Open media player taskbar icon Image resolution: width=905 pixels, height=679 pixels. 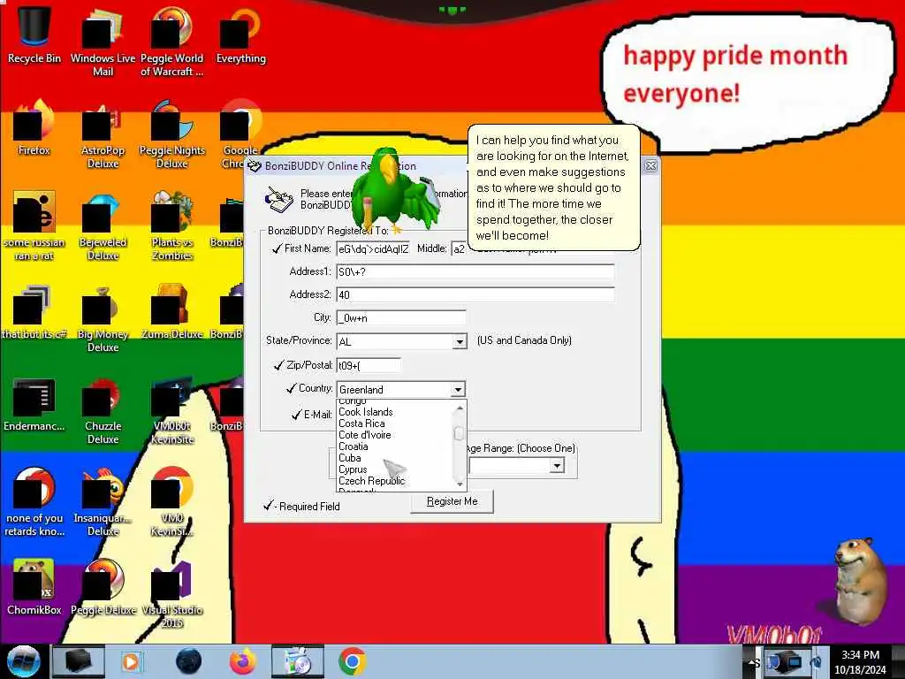click(131, 661)
